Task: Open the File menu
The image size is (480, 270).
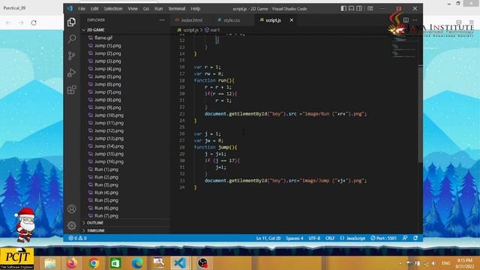Action: pos(82,8)
